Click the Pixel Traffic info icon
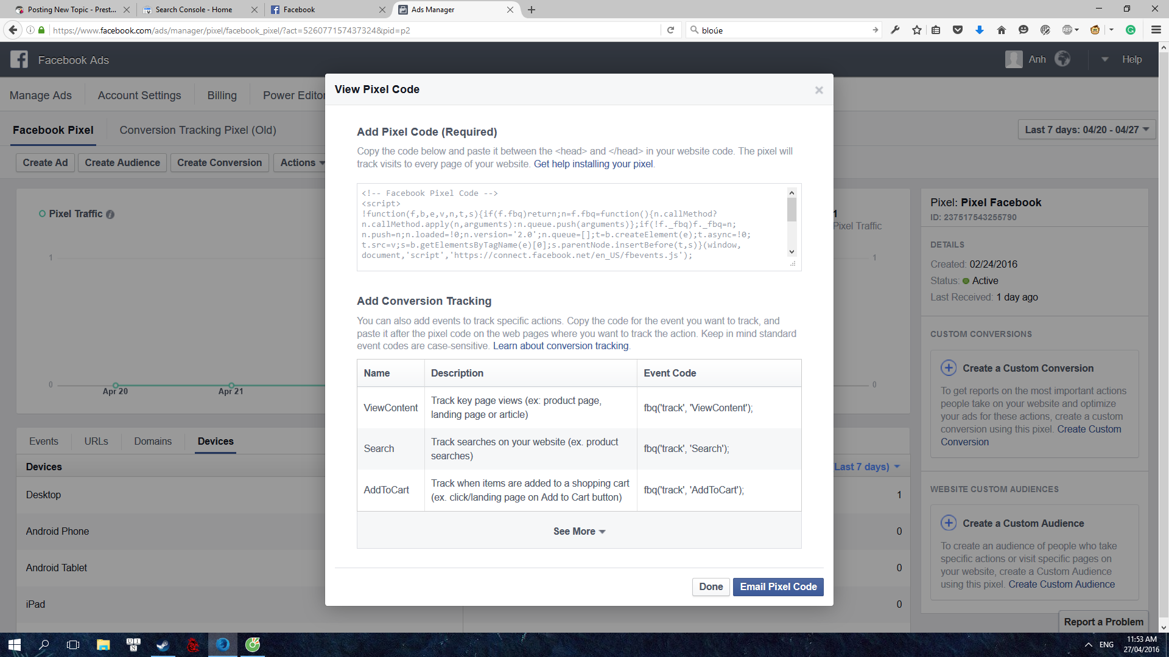This screenshot has width=1169, height=657. coord(110,214)
